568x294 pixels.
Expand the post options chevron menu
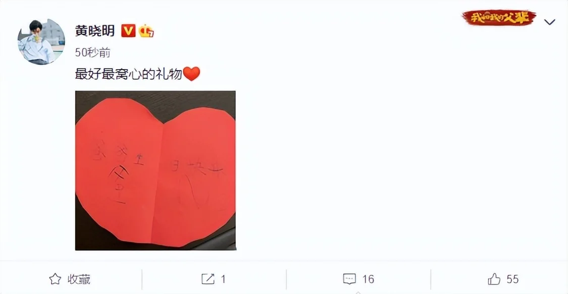[x=549, y=22]
